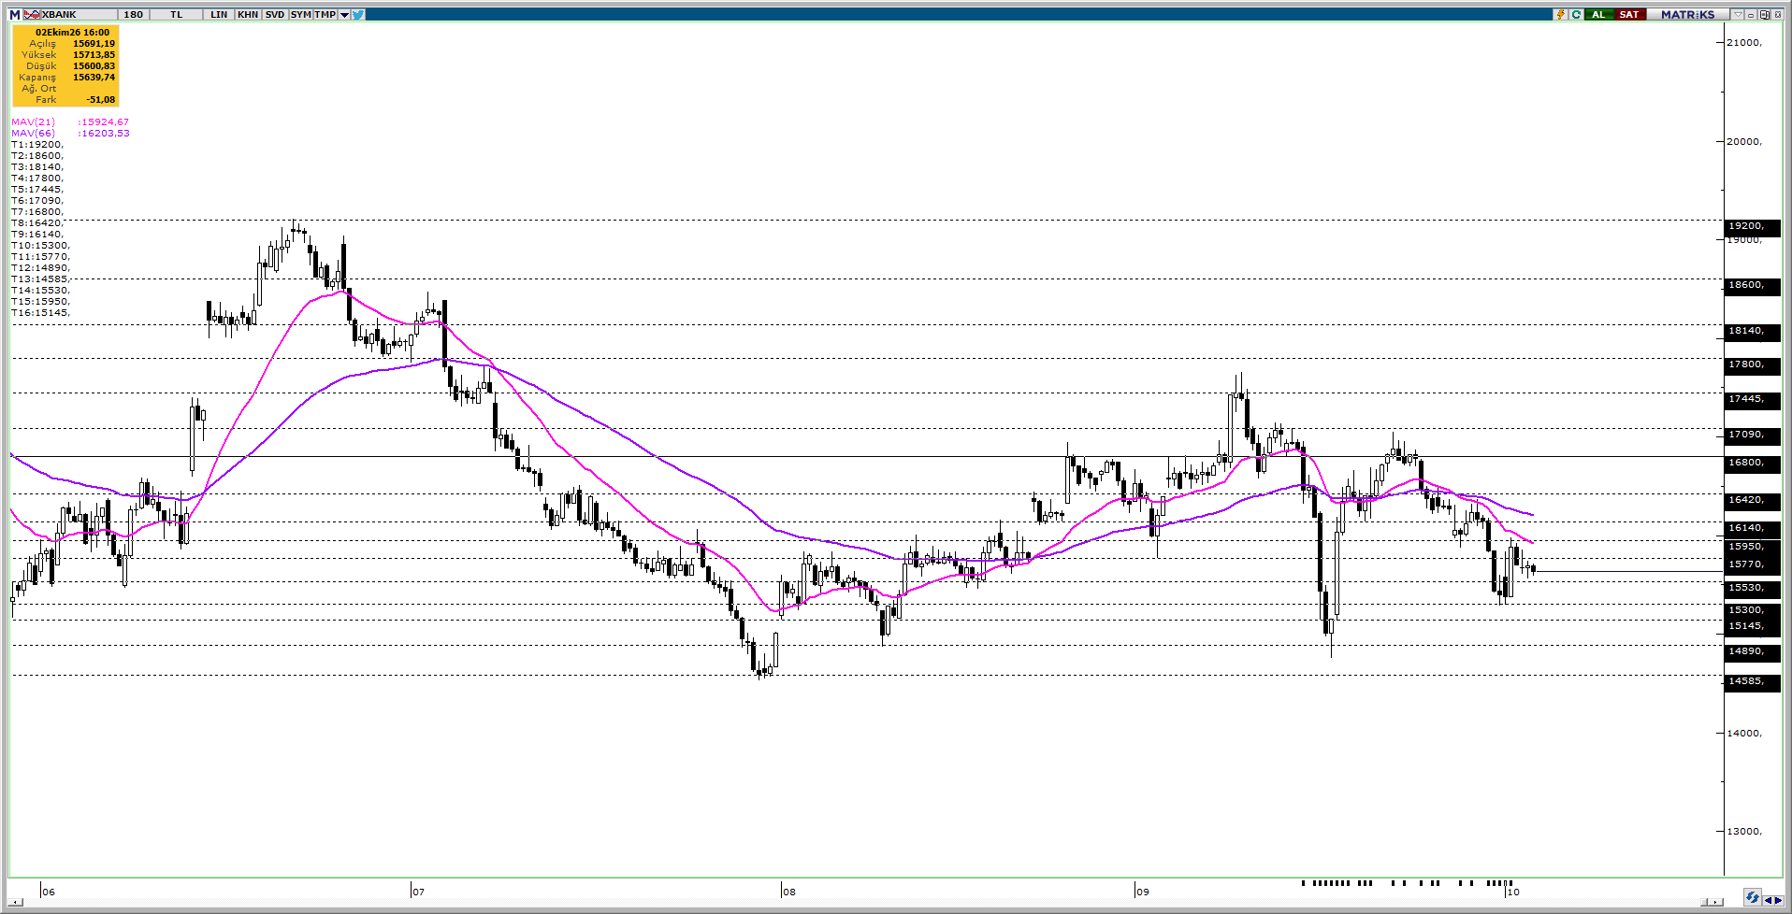Viewport: 1792px width, 914px height.
Task: Click the Twitter bird icon
Action: tap(358, 14)
